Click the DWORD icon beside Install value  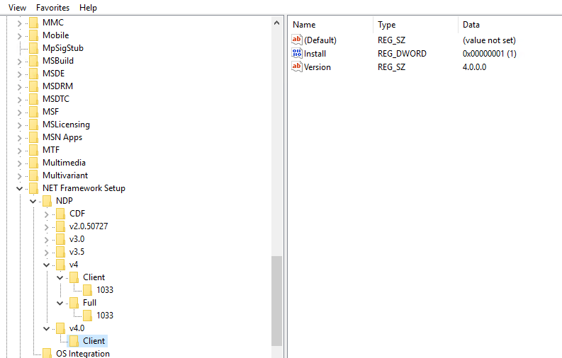pos(297,53)
